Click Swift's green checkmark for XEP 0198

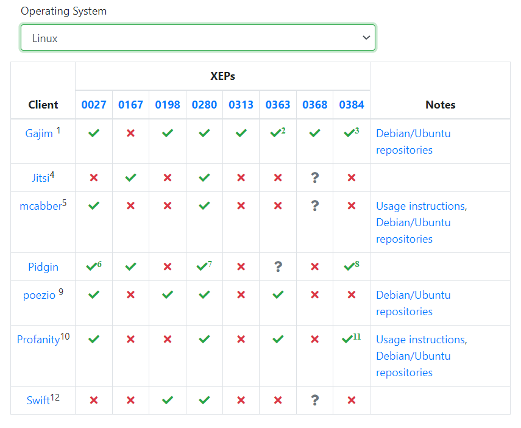coord(168,400)
